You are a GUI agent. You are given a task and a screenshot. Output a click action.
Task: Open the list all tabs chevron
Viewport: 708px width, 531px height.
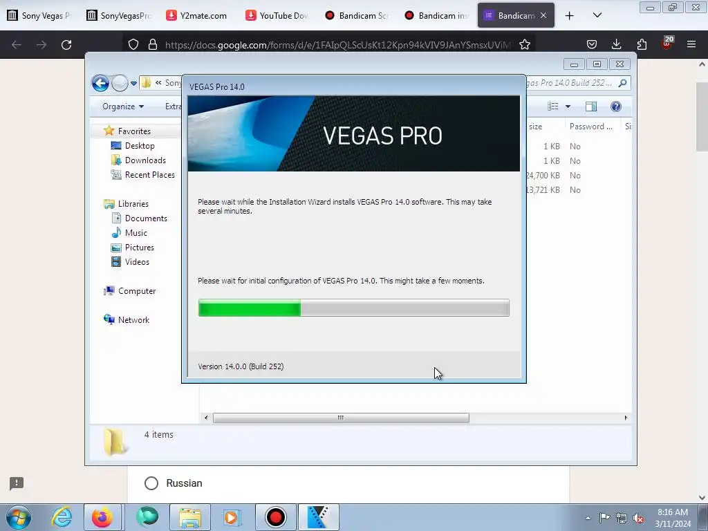(x=597, y=15)
